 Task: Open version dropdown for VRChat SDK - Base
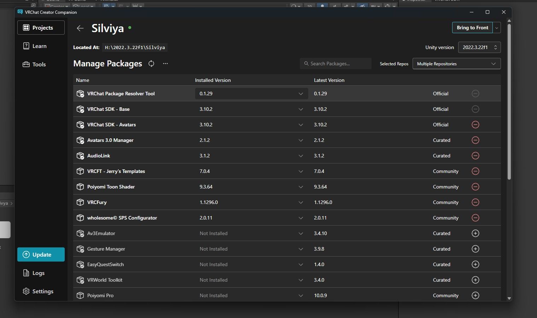[251, 109]
